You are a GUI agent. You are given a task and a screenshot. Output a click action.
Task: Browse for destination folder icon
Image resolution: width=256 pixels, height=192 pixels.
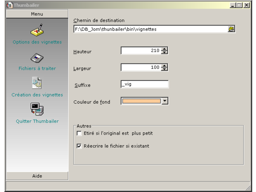pyautogui.click(x=231, y=29)
